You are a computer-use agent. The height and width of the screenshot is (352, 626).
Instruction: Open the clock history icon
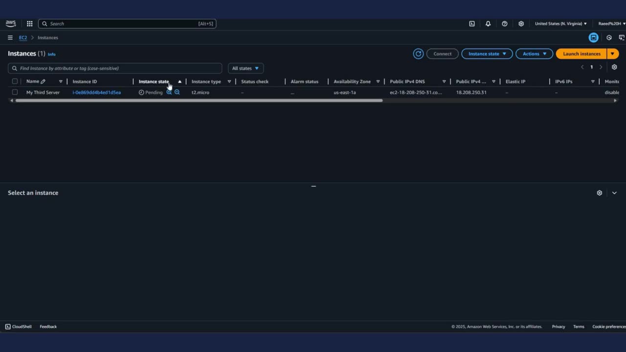point(609,38)
